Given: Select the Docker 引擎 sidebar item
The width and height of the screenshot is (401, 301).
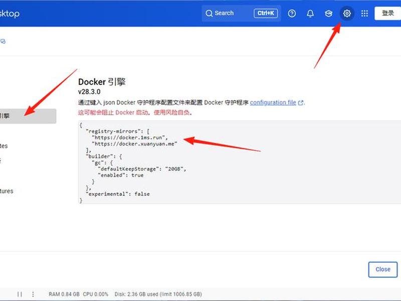Looking at the screenshot, I should (x=28, y=116).
